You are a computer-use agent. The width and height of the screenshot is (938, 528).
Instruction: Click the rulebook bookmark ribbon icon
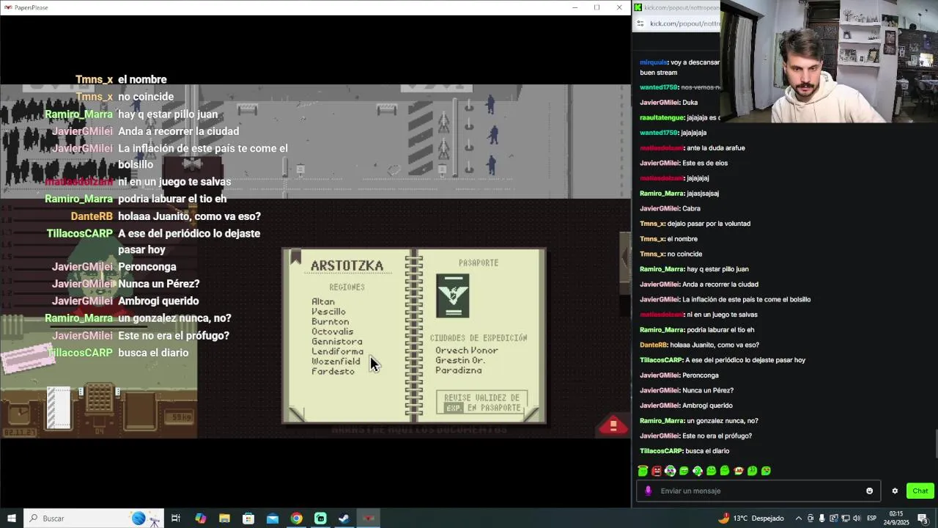tap(295, 257)
